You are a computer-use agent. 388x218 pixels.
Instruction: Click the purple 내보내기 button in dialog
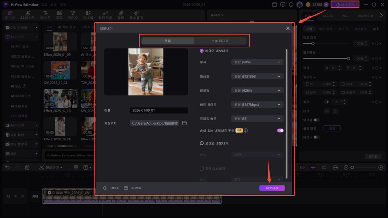(x=272, y=188)
